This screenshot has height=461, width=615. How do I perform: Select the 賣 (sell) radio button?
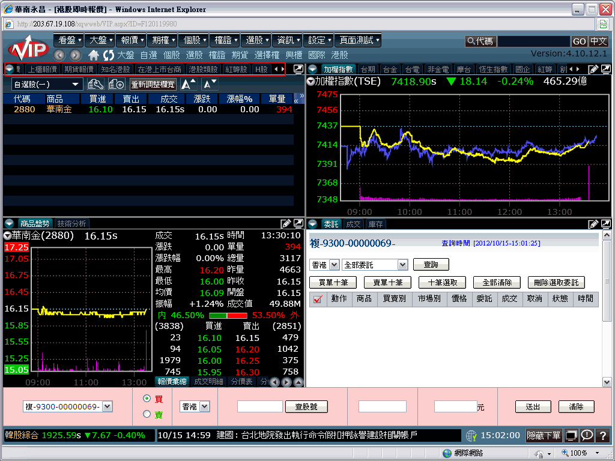click(147, 414)
